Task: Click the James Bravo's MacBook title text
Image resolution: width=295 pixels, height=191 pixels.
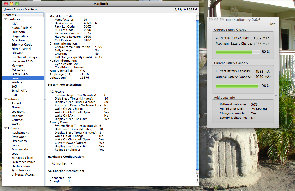Action: tap(21, 9)
